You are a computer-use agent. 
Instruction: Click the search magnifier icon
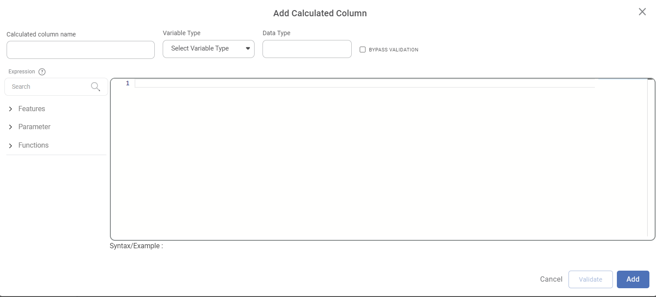point(95,87)
